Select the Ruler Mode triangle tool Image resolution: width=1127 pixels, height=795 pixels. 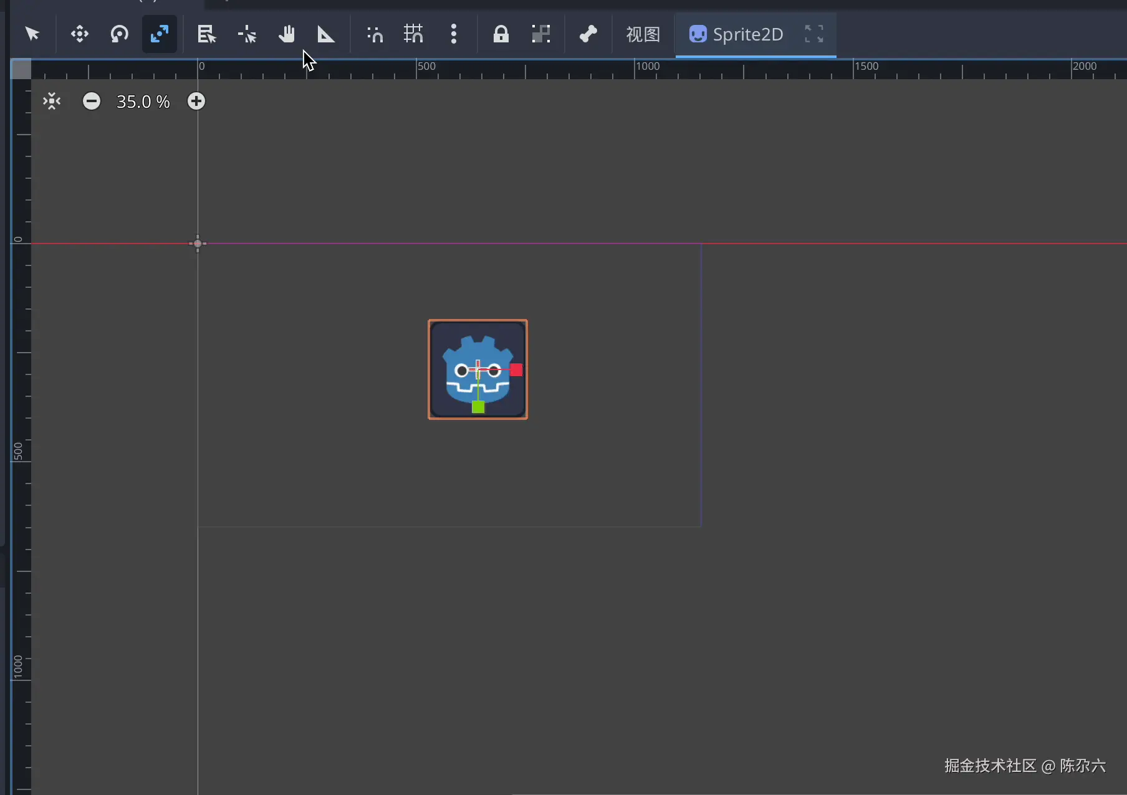pyautogui.click(x=326, y=34)
